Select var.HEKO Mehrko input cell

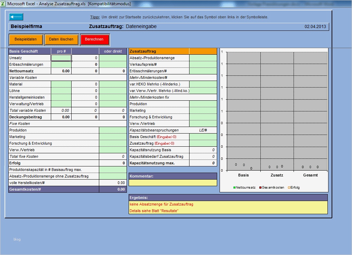(203, 84)
